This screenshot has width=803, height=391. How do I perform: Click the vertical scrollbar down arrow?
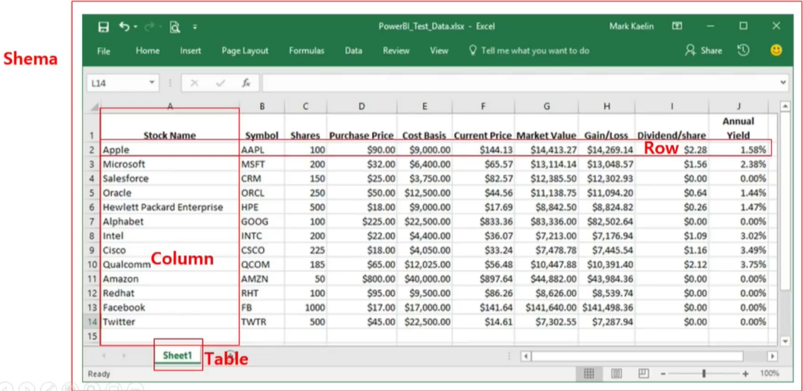pyautogui.click(x=786, y=341)
